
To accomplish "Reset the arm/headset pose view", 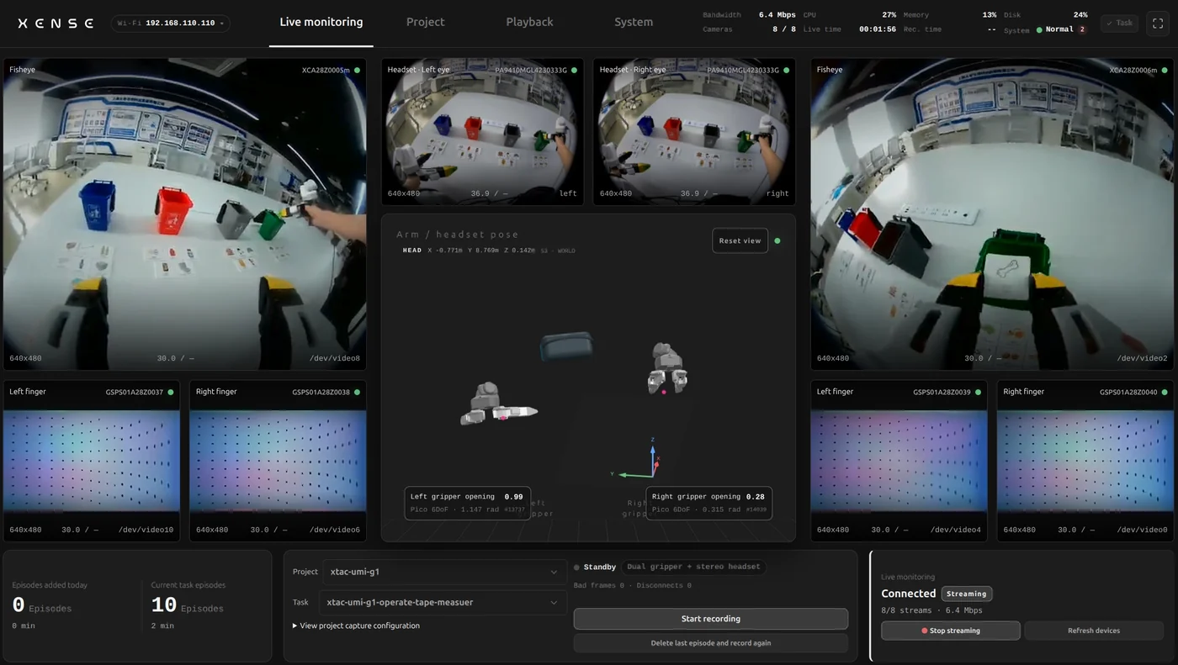I will 740,240.
